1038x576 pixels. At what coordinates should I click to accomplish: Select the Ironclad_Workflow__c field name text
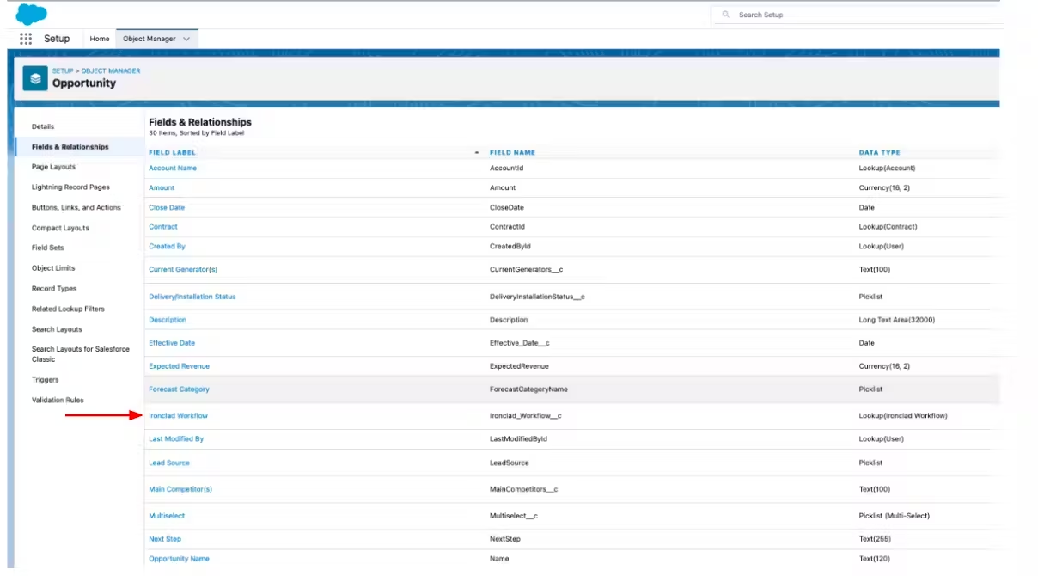(526, 415)
